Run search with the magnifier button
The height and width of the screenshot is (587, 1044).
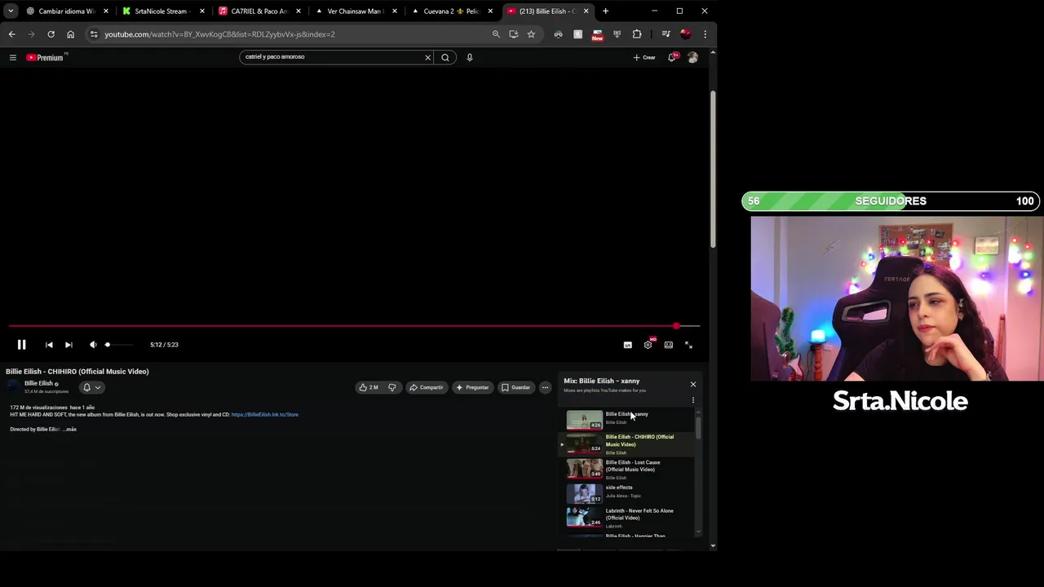pos(445,57)
